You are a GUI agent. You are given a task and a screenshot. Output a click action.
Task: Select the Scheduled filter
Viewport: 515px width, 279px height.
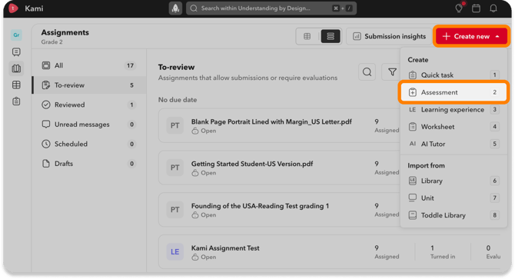pyautogui.click(x=88, y=144)
